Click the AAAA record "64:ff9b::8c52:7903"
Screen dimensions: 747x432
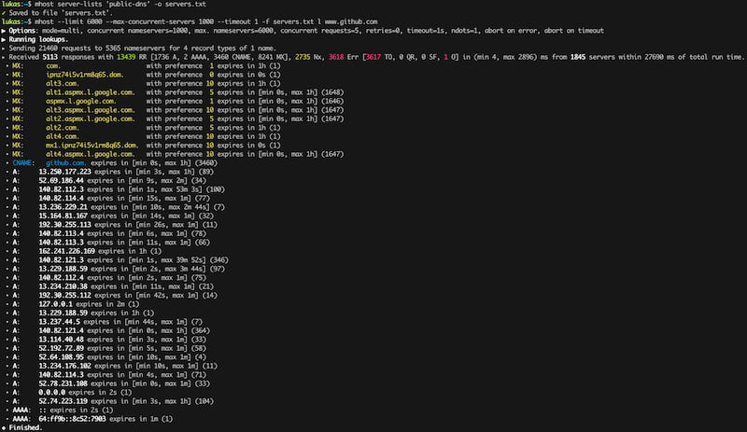tap(72, 419)
